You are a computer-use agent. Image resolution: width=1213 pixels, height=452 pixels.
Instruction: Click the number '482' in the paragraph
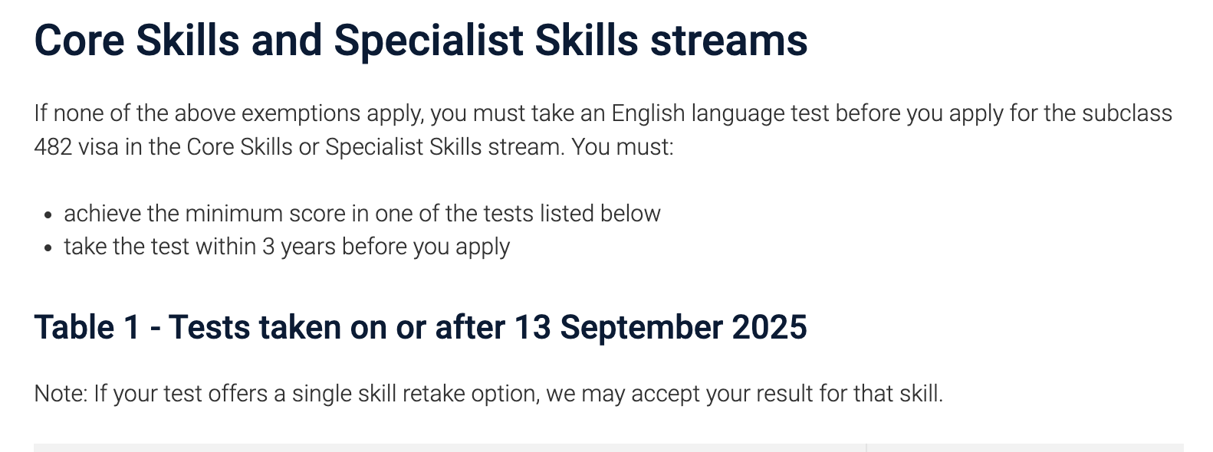53,147
